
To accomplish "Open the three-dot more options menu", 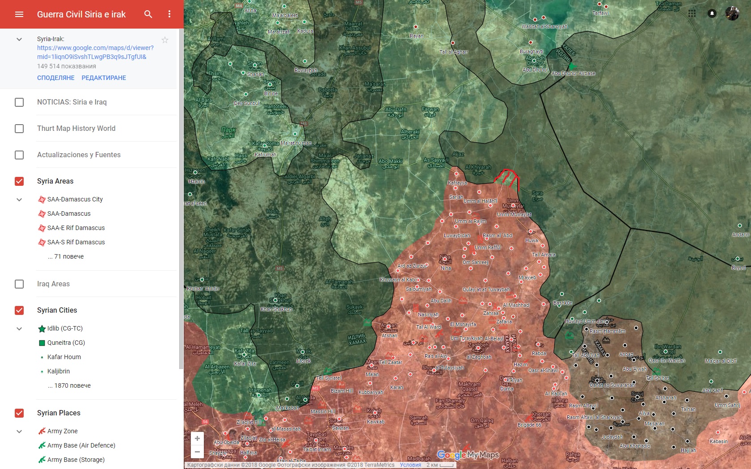I will coord(169,14).
